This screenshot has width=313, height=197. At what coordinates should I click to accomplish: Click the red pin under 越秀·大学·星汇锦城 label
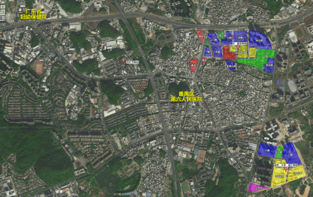286,169
